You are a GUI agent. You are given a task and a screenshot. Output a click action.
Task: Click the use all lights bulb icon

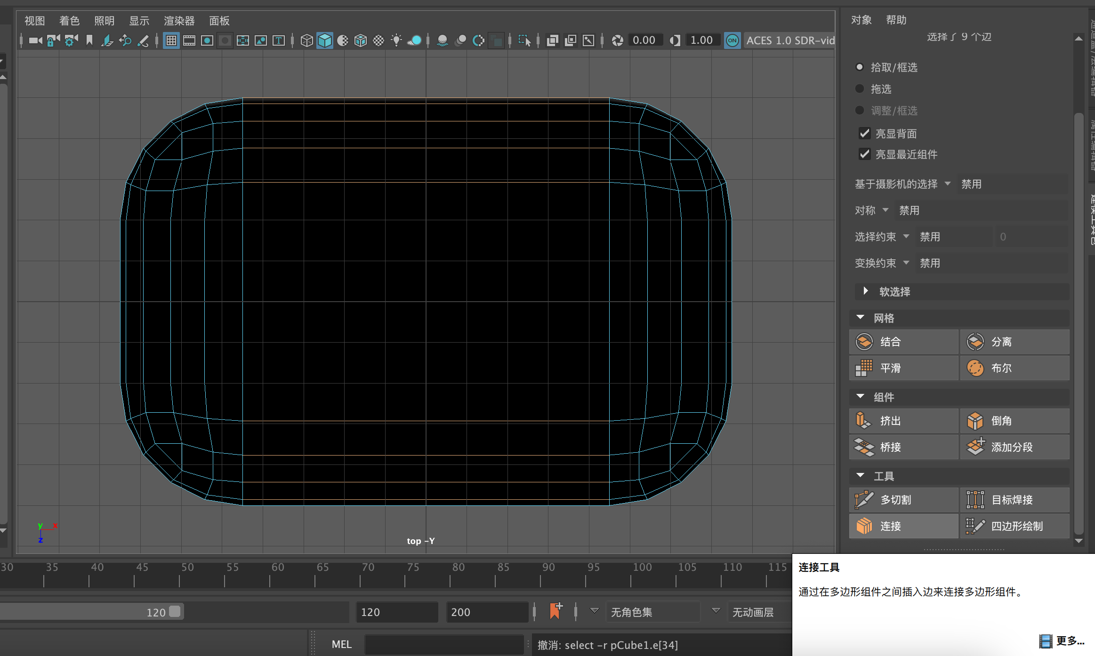coord(396,40)
